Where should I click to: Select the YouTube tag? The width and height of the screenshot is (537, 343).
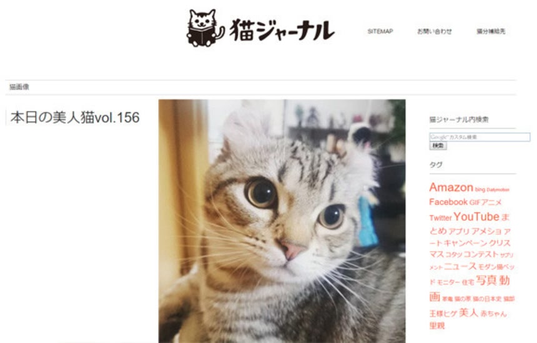pyautogui.click(x=476, y=217)
